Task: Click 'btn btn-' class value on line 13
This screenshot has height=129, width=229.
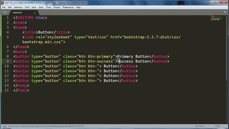Action: click(x=88, y=81)
